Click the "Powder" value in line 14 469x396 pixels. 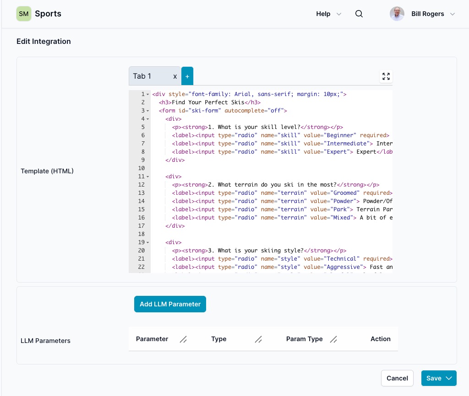pyautogui.click(x=343, y=201)
